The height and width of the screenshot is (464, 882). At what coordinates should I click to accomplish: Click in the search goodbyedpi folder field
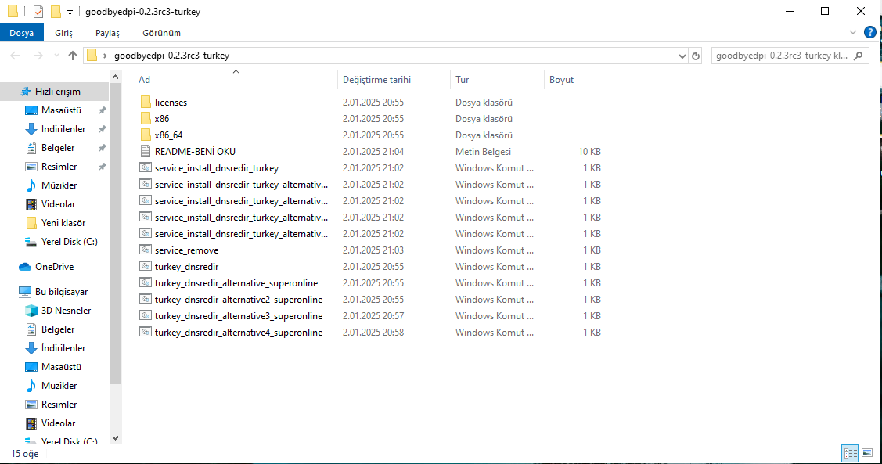pyautogui.click(x=782, y=56)
